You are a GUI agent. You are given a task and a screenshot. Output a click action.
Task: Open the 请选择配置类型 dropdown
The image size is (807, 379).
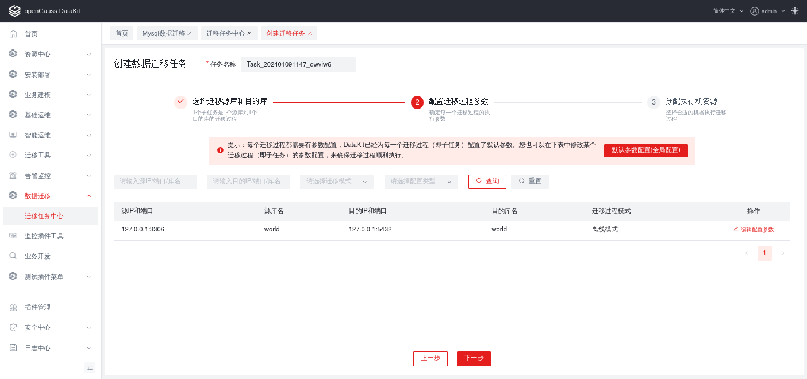(421, 181)
